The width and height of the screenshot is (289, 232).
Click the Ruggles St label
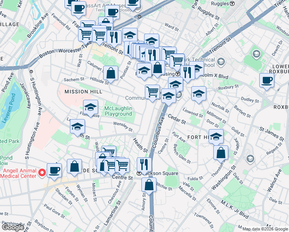(x=209, y=13)
